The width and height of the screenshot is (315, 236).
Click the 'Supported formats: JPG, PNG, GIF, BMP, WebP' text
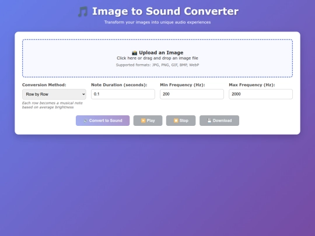click(157, 65)
